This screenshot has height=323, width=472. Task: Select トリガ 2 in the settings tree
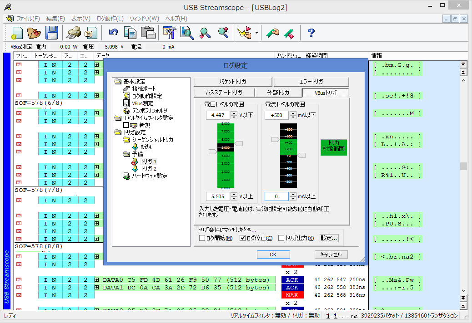point(149,169)
